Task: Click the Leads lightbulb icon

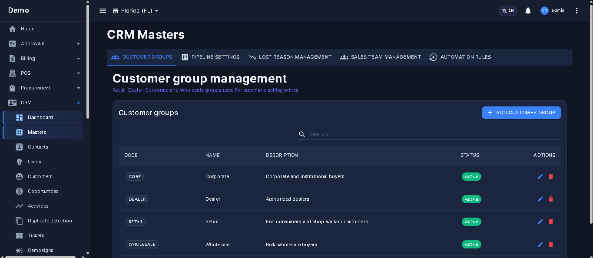Action: [x=19, y=162]
